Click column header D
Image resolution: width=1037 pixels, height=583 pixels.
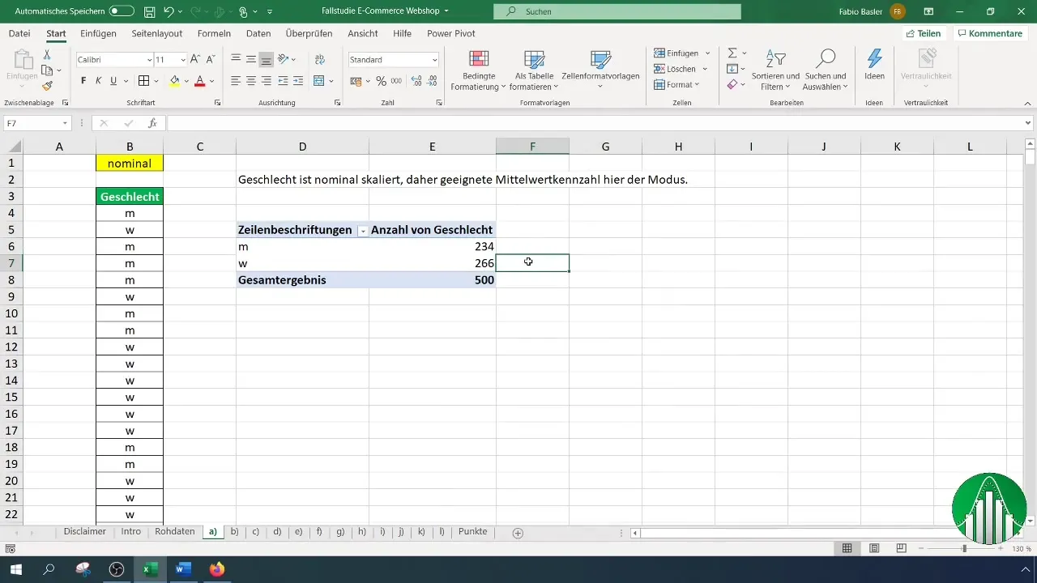pyautogui.click(x=302, y=147)
